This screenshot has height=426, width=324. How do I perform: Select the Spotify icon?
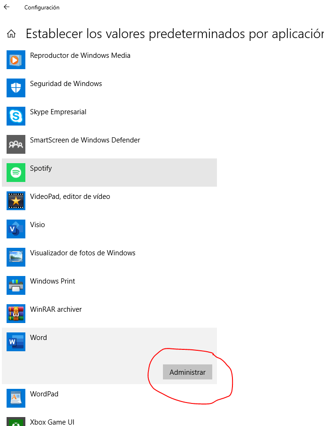16,173
